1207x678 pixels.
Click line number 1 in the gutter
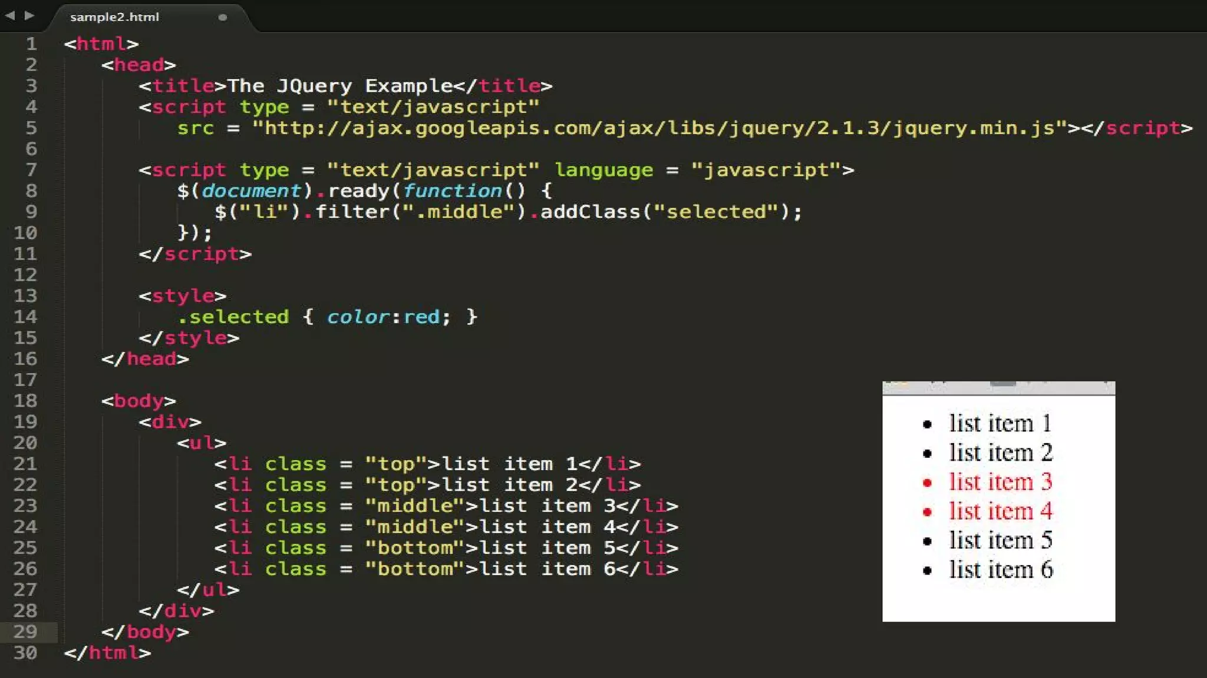coord(31,44)
